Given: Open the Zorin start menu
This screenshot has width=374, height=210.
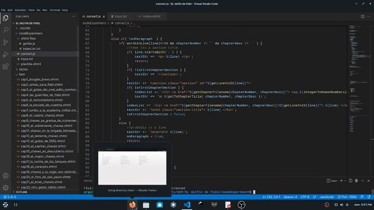Looking at the screenshot, I should click(x=5, y=205).
